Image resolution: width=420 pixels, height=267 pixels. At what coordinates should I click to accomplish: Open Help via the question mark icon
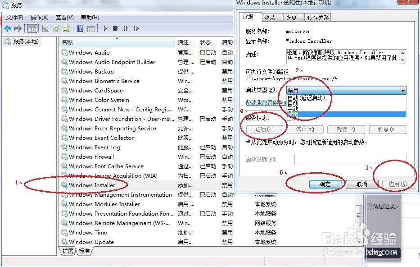80,28
